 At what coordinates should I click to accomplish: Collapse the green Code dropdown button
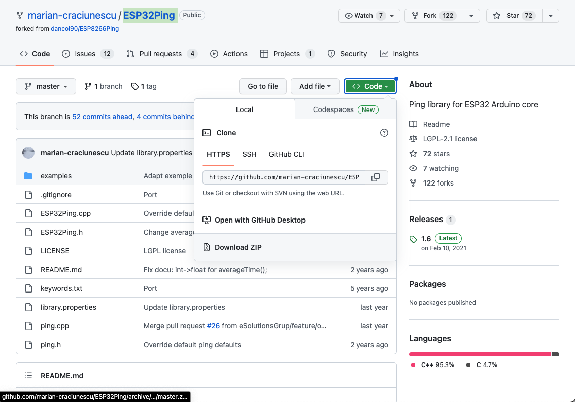pyautogui.click(x=370, y=86)
